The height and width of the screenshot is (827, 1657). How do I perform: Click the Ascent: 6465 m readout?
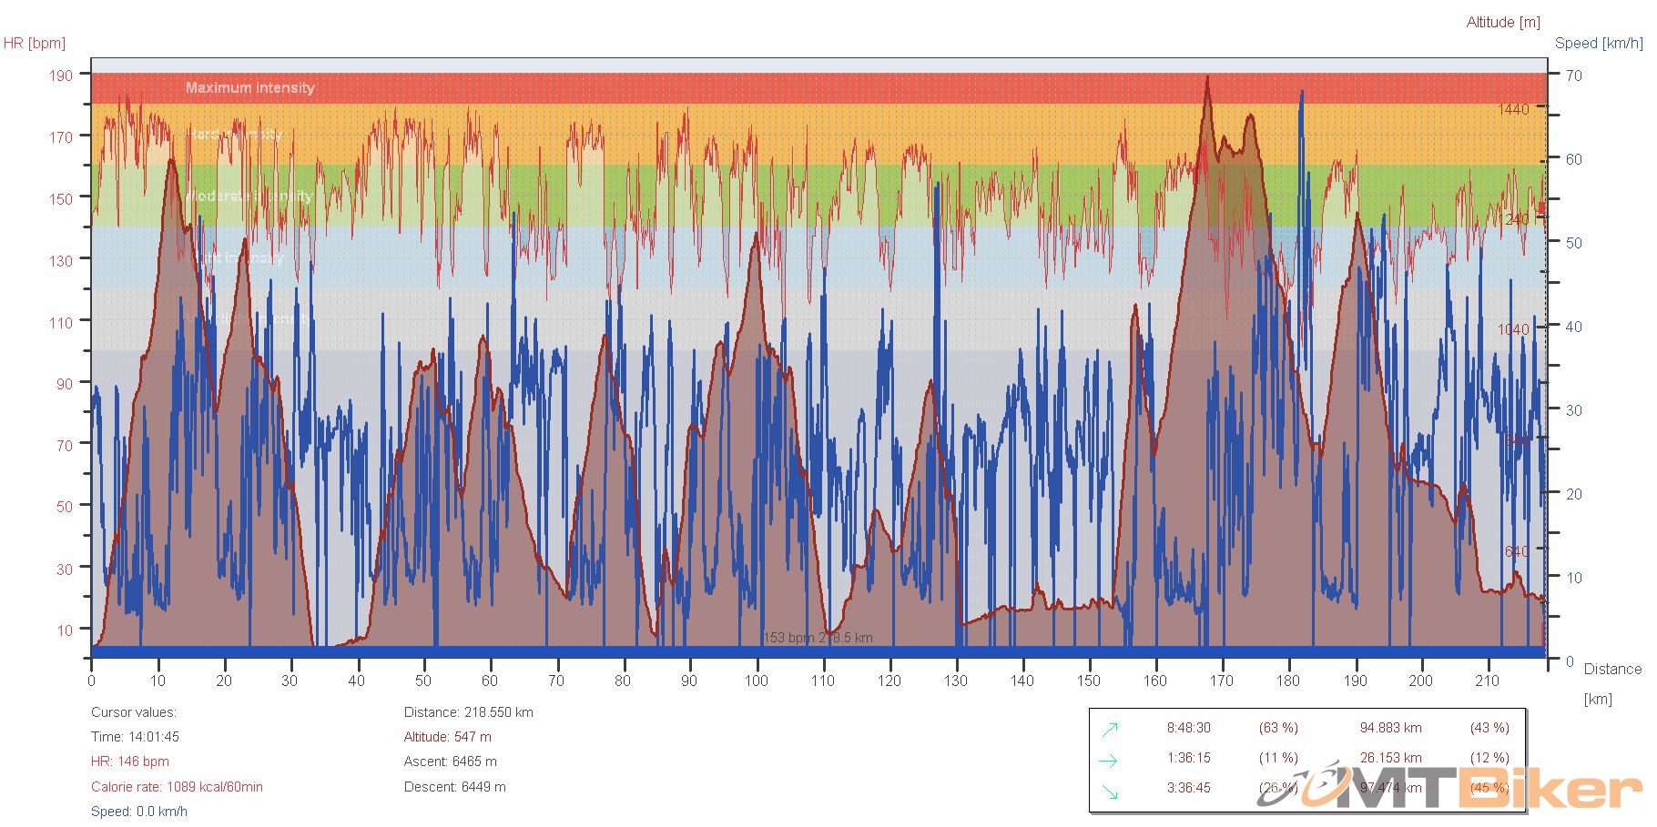coord(450,761)
